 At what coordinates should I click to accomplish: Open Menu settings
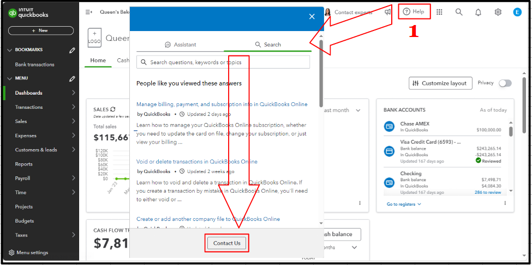(x=28, y=252)
